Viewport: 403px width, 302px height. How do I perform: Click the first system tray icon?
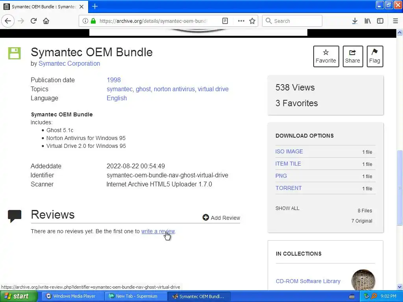366,296
